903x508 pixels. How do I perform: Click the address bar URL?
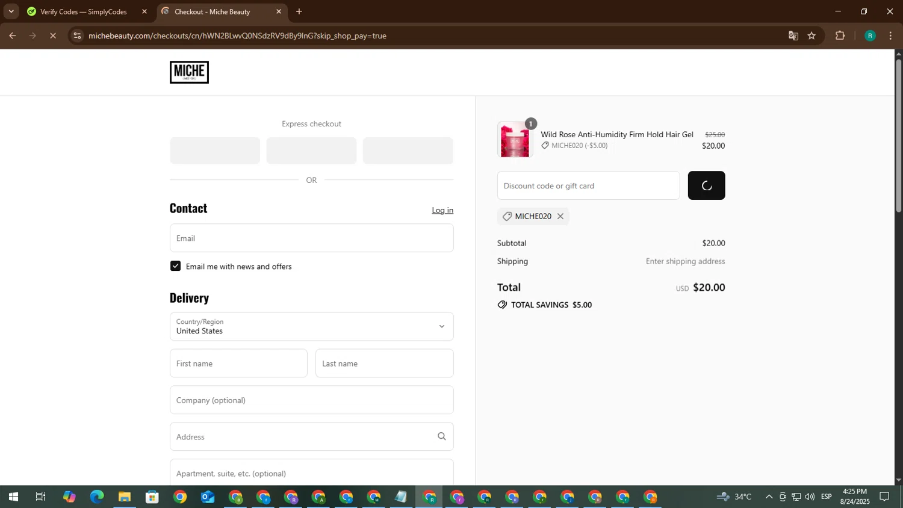point(237,36)
